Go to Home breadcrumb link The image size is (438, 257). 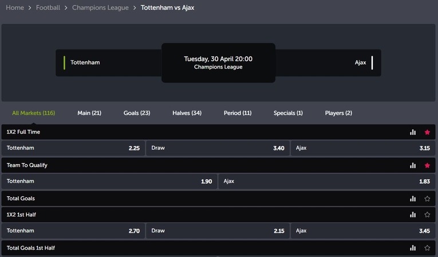[x=15, y=8]
